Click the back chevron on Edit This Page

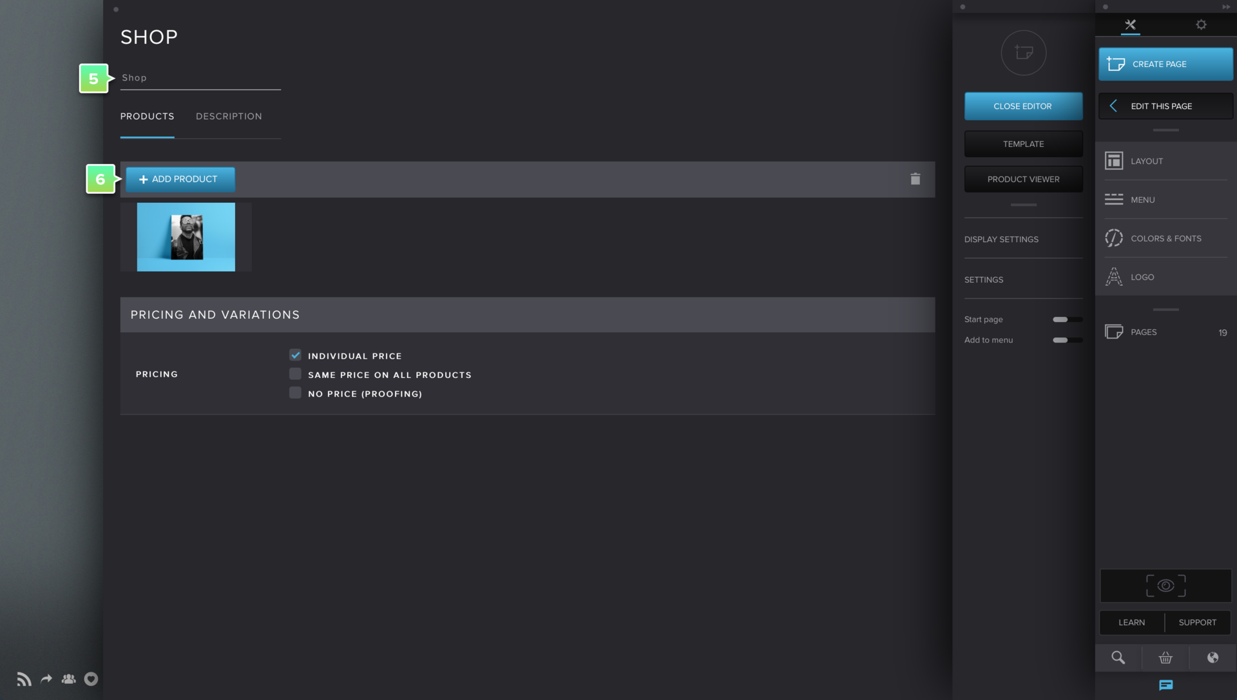click(1113, 106)
